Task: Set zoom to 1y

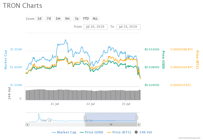Action: click(x=77, y=19)
